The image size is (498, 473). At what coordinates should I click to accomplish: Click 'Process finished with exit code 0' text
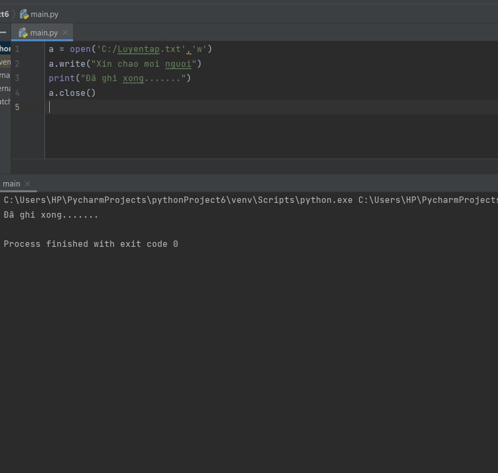(x=91, y=244)
